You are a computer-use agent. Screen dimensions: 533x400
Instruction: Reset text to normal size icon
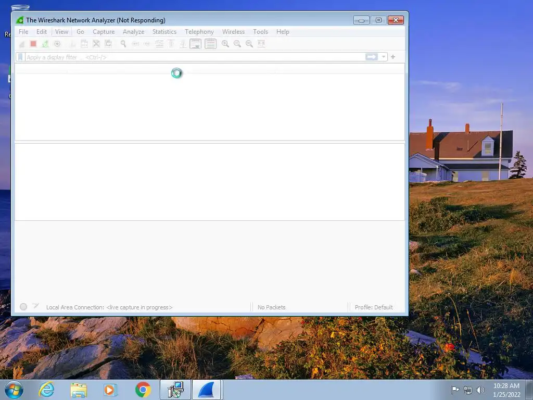(249, 44)
